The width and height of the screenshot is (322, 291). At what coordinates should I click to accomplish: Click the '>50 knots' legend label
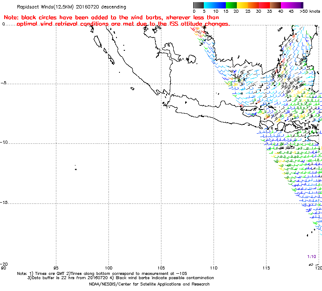(x=310, y=11)
